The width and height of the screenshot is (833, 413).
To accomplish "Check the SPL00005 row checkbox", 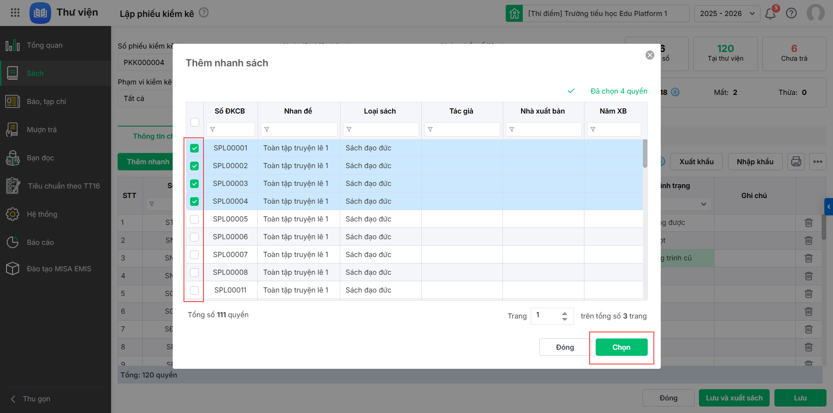I will pos(194,219).
